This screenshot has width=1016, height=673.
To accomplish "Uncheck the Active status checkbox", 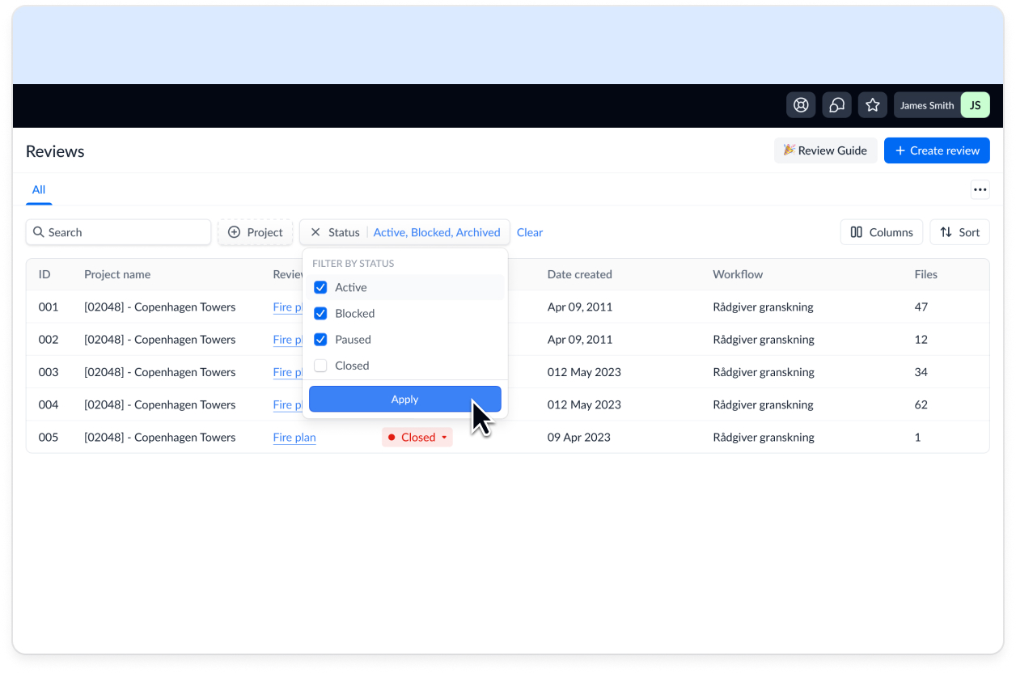I will click(320, 287).
